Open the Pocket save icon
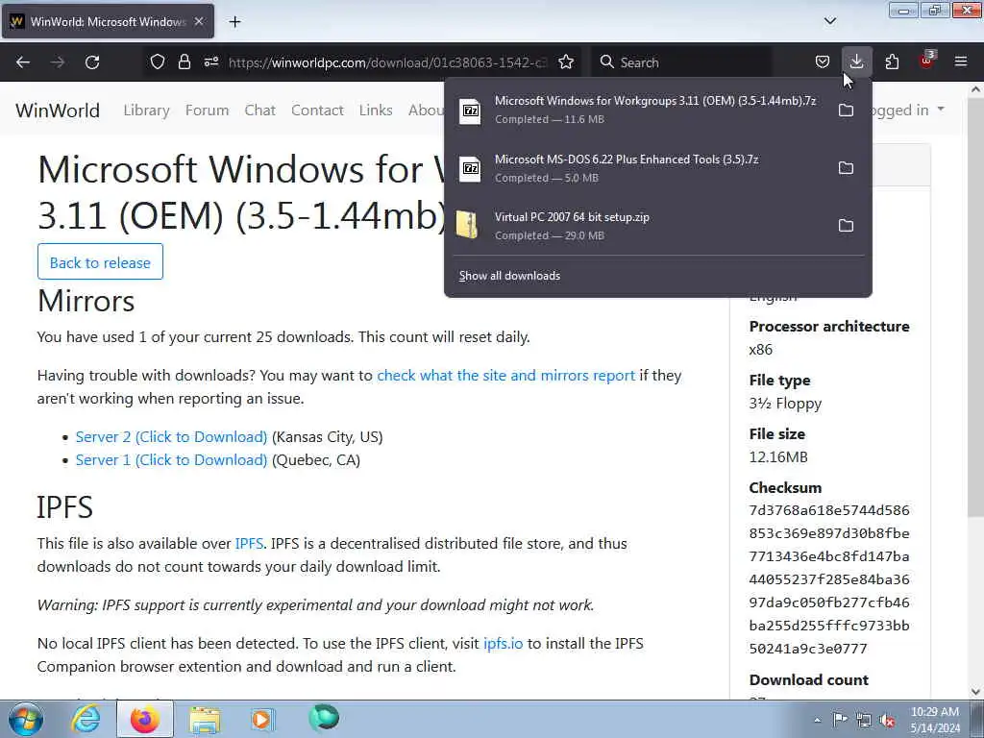The height and width of the screenshot is (738, 984). click(823, 62)
